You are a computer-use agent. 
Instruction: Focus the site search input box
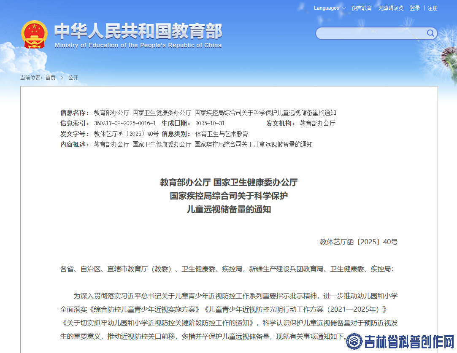click(x=370, y=33)
